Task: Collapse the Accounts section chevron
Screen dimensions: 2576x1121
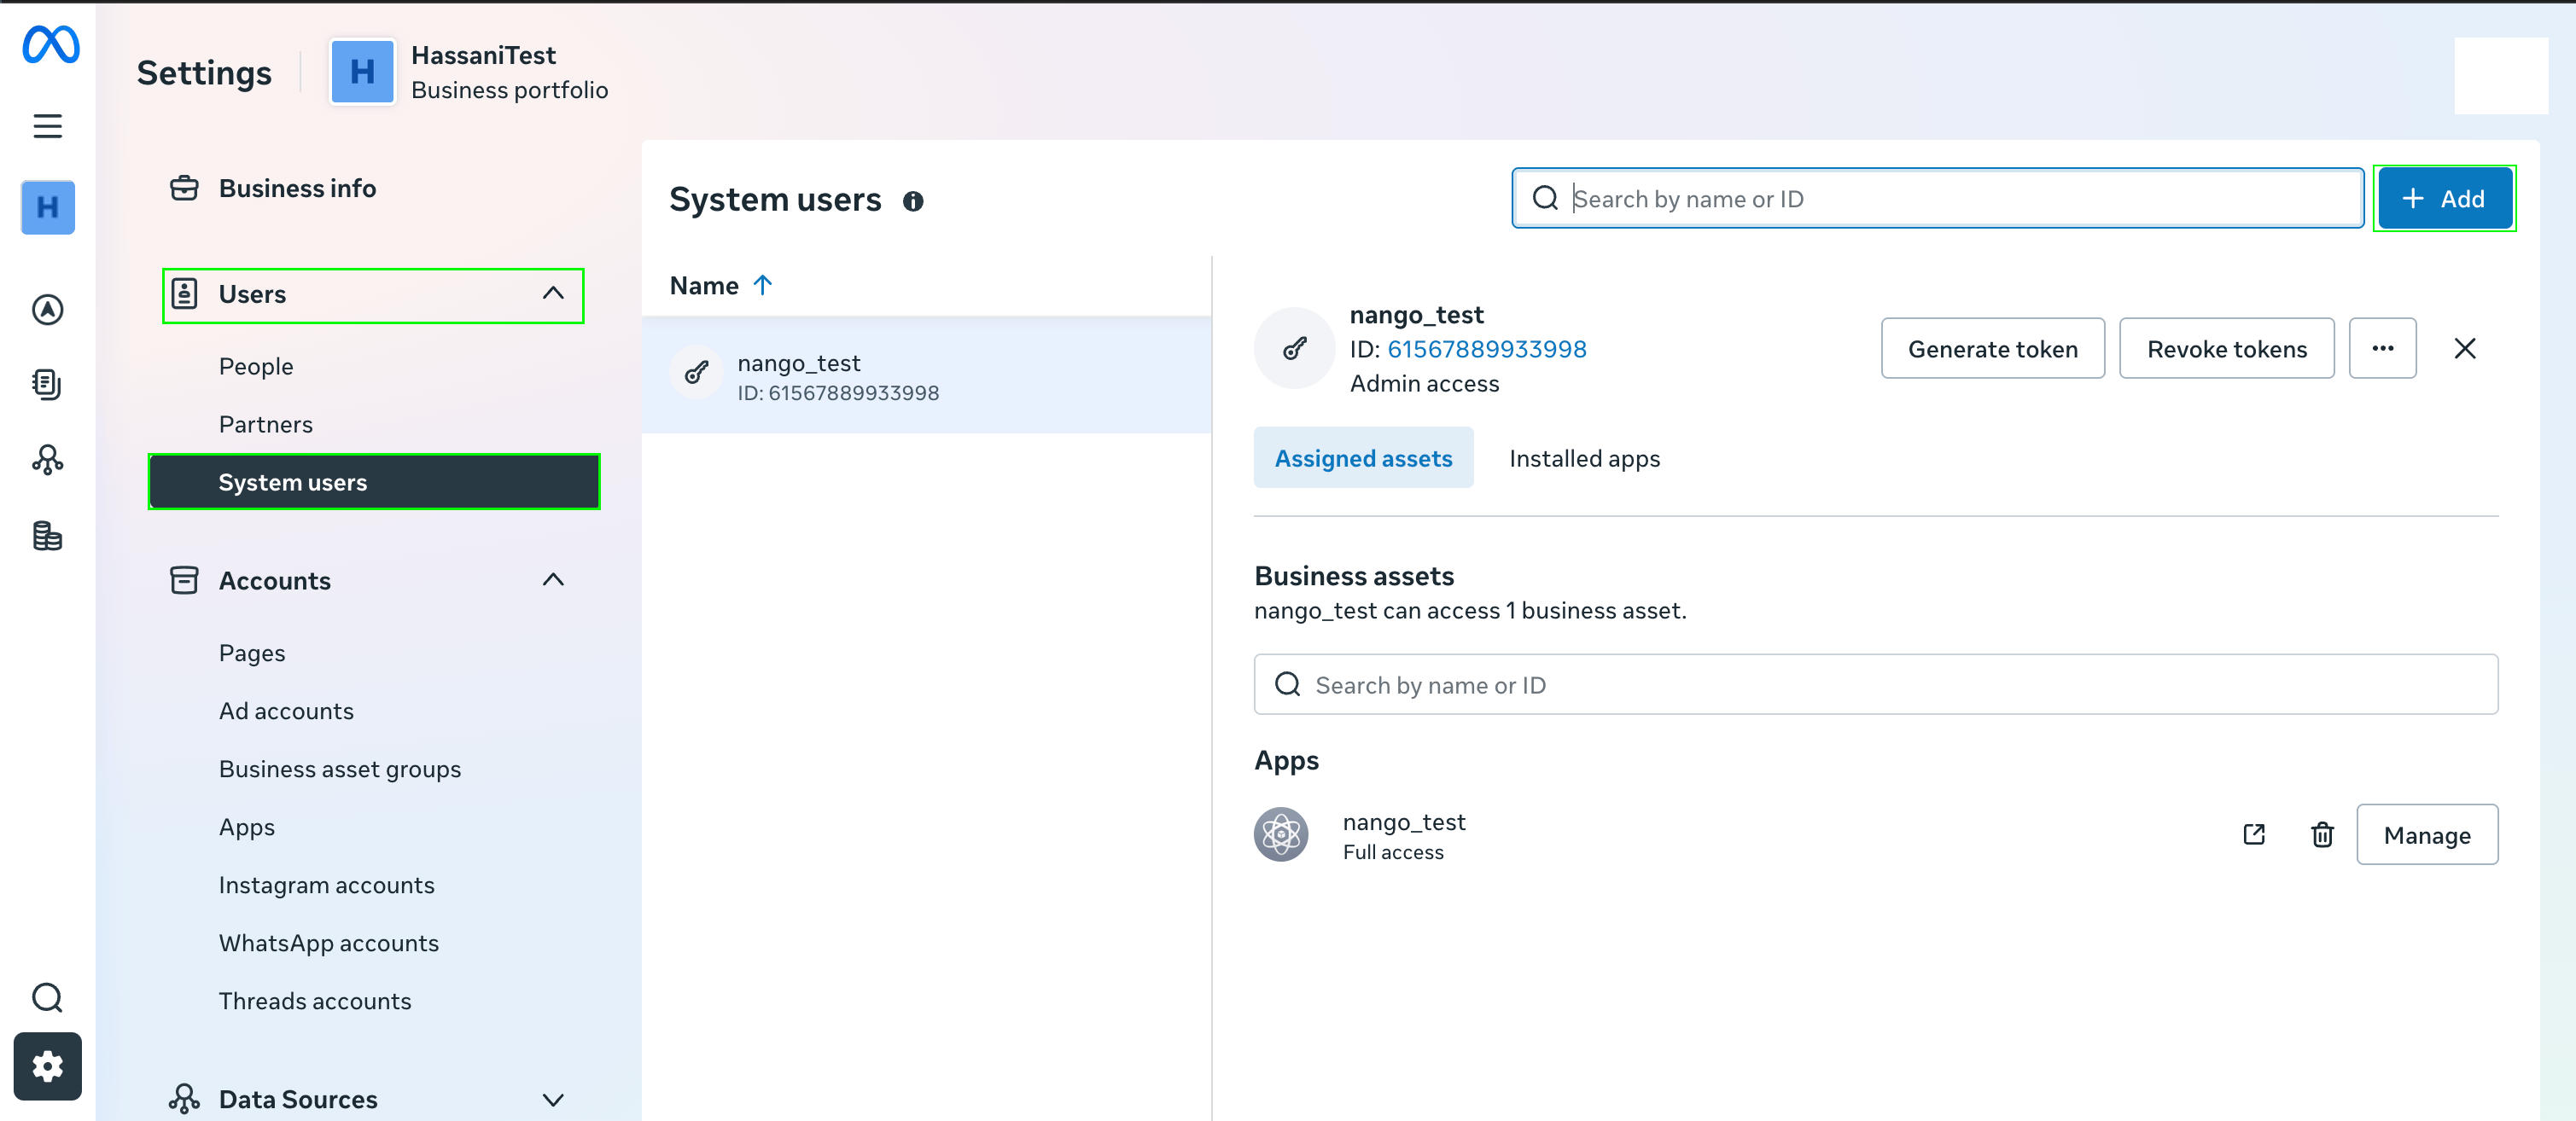Action: coord(553,579)
